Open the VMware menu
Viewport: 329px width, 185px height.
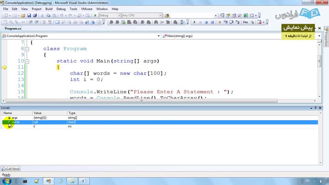[x=87, y=9]
